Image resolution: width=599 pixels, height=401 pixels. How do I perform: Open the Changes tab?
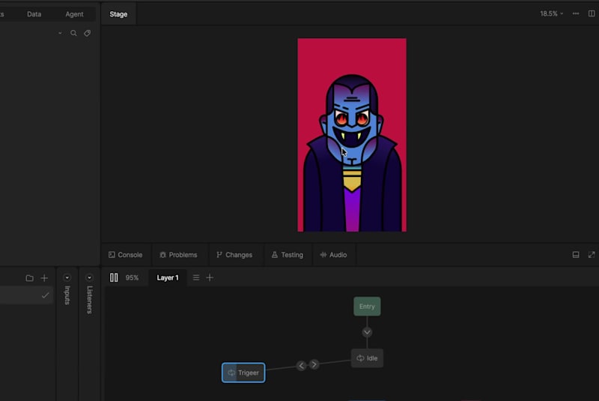234,255
